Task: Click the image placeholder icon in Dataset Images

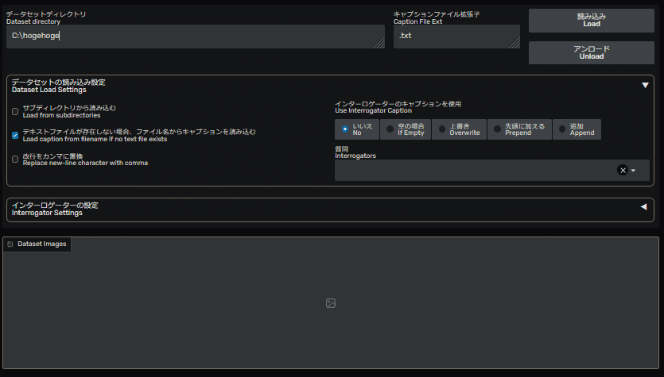Action: 331,303
